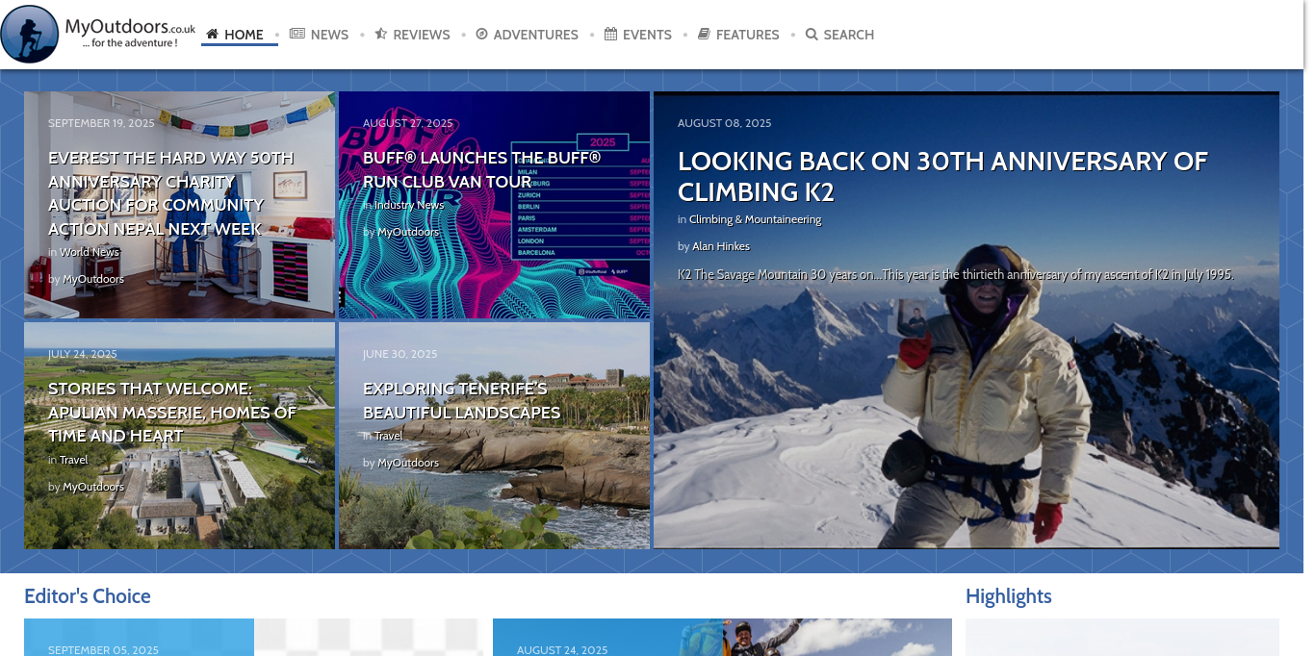This screenshot has height=656, width=1315.
Task: Read the 30th anniversary of climbing K2 headline
Action: click(941, 176)
